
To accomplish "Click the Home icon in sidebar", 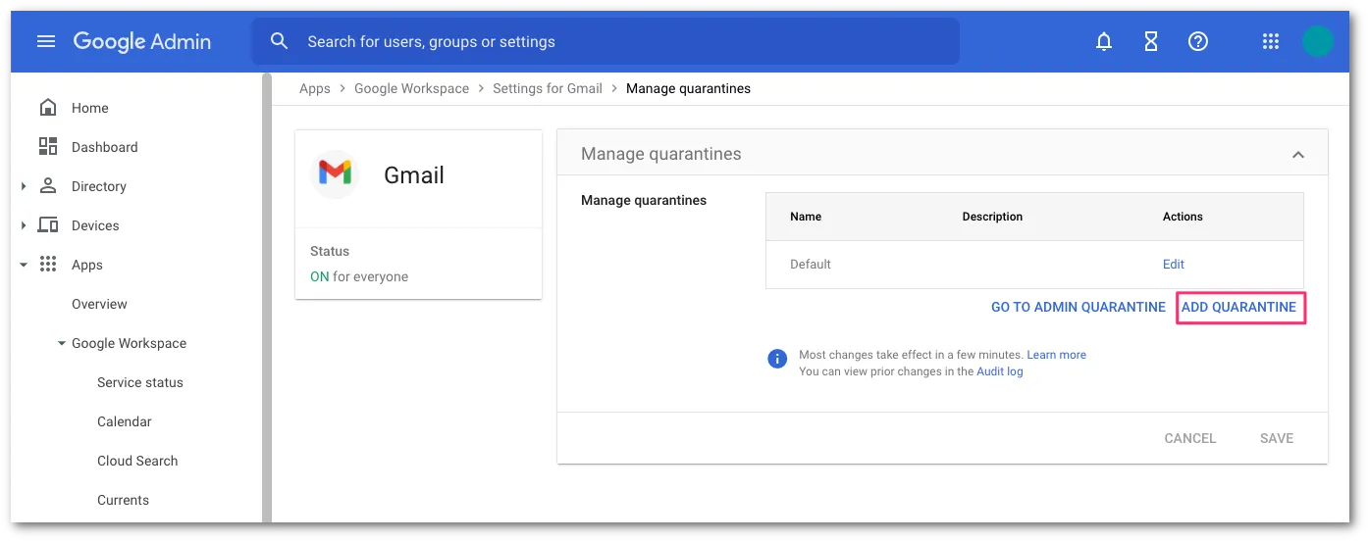I will [x=47, y=108].
